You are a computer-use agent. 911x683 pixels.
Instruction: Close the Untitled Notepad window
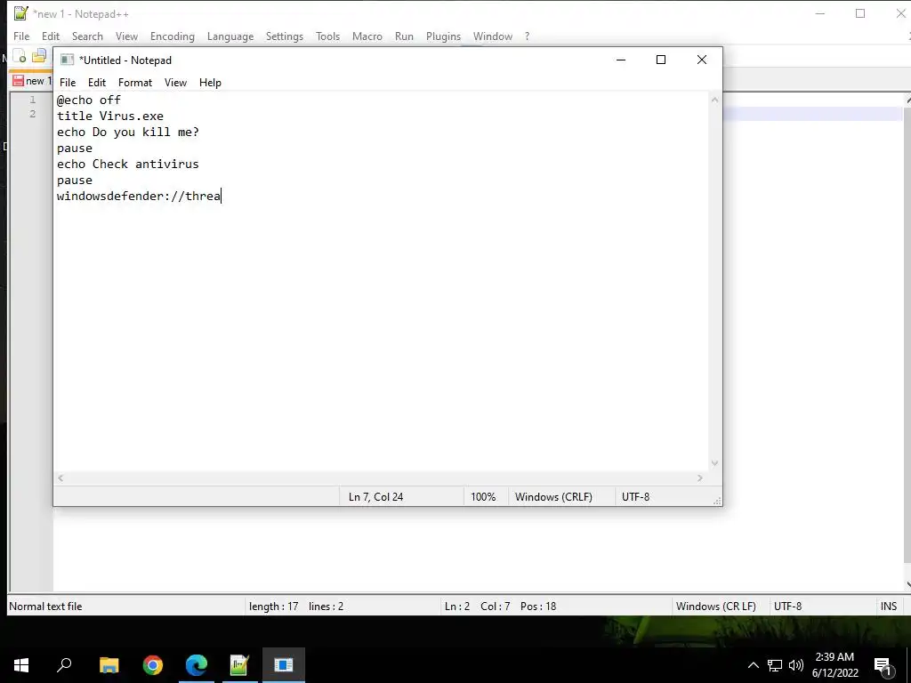(x=702, y=60)
